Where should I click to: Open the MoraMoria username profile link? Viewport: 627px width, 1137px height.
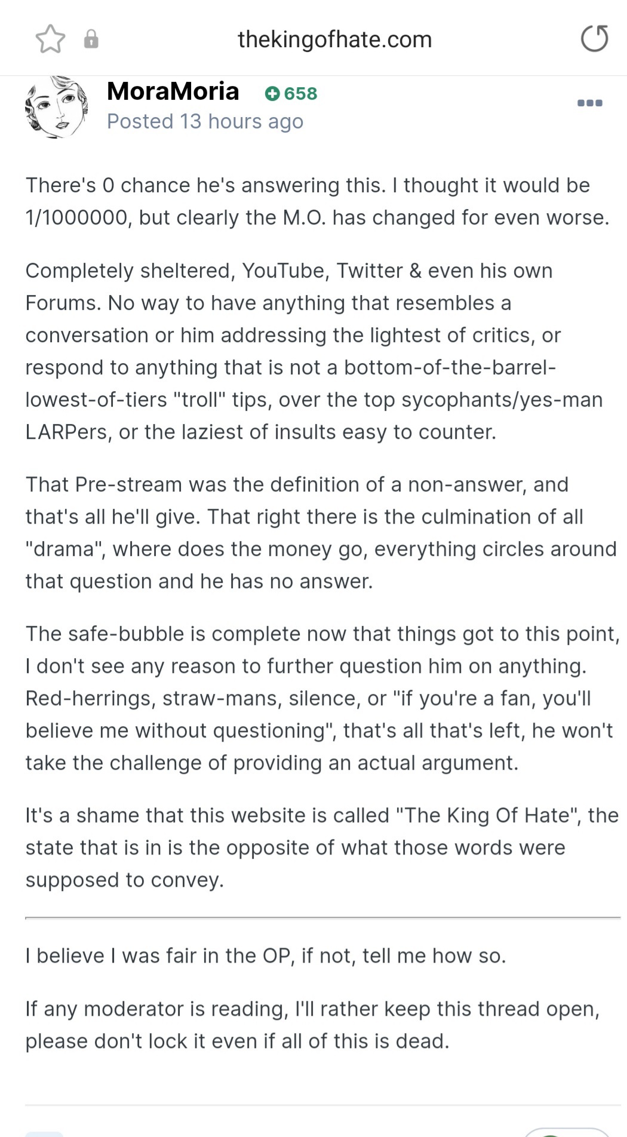tap(173, 91)
